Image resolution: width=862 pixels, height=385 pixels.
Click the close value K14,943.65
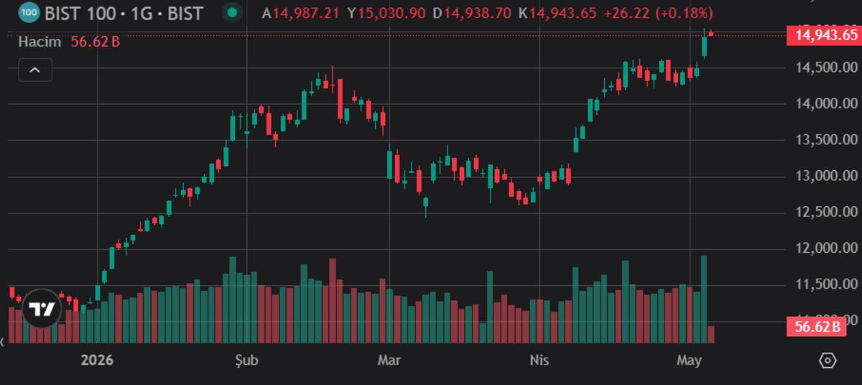point(557,13)
